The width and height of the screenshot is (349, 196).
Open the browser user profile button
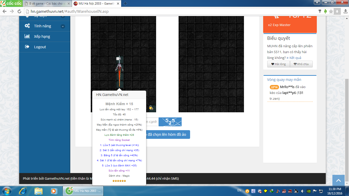point(317,3)
